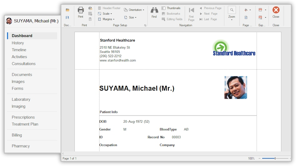
Task: Click the Send as PDF e-mail icon
Action: click(x=260, y=17)
